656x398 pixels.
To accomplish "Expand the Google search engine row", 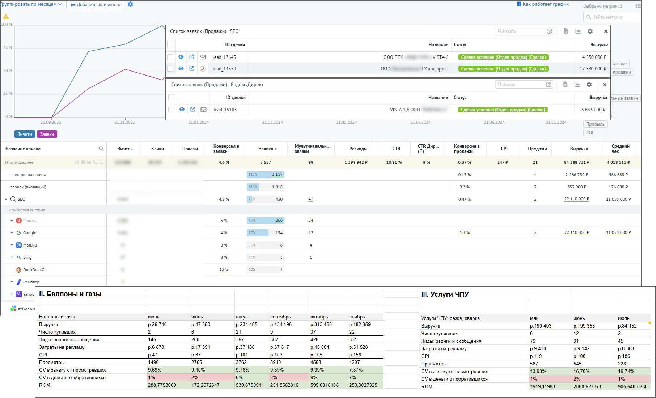I will pyautogui.click(x=12, y=233).
